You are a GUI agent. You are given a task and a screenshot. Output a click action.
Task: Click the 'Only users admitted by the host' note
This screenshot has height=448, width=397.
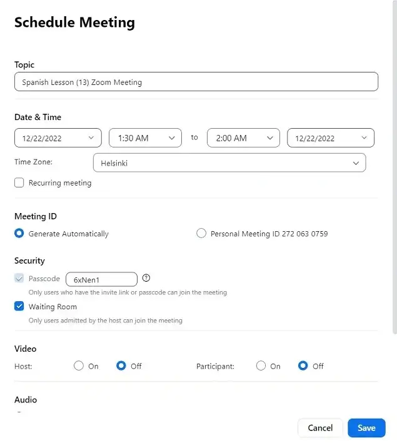coord(106,321)
